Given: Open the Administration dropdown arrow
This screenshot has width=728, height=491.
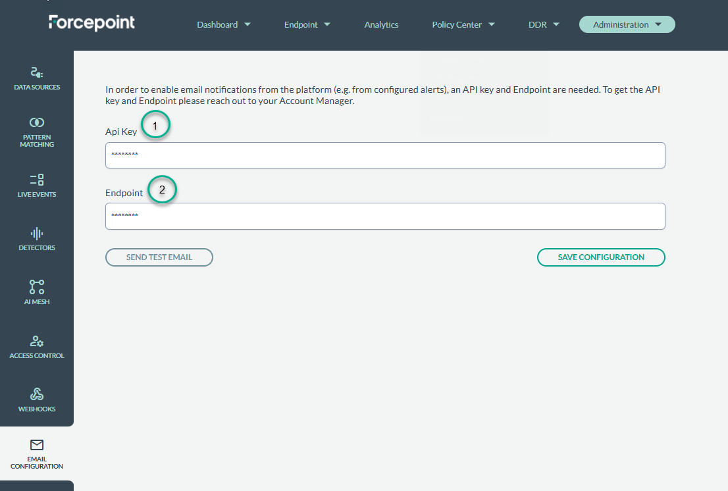Looking at the screenshot, I should coord(658,24).
